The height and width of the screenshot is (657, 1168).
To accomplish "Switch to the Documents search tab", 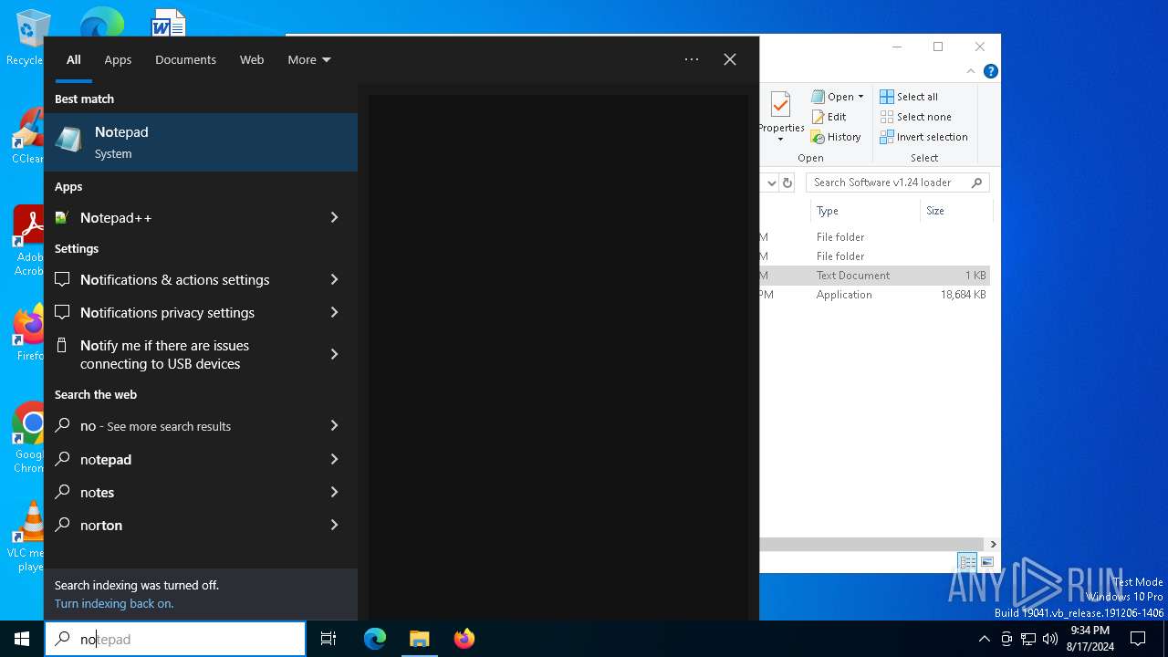I will point(185,59).
